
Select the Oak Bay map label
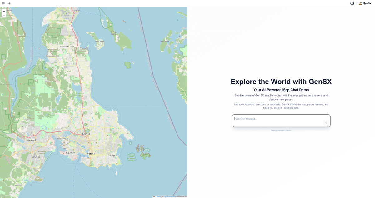pyautogui.click(x=112, y=155)
